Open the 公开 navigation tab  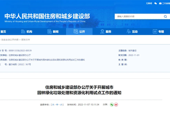pyautogui.click(x=79, y=32)
